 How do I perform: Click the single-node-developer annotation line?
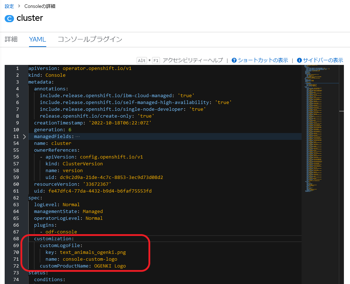point(123,109)
